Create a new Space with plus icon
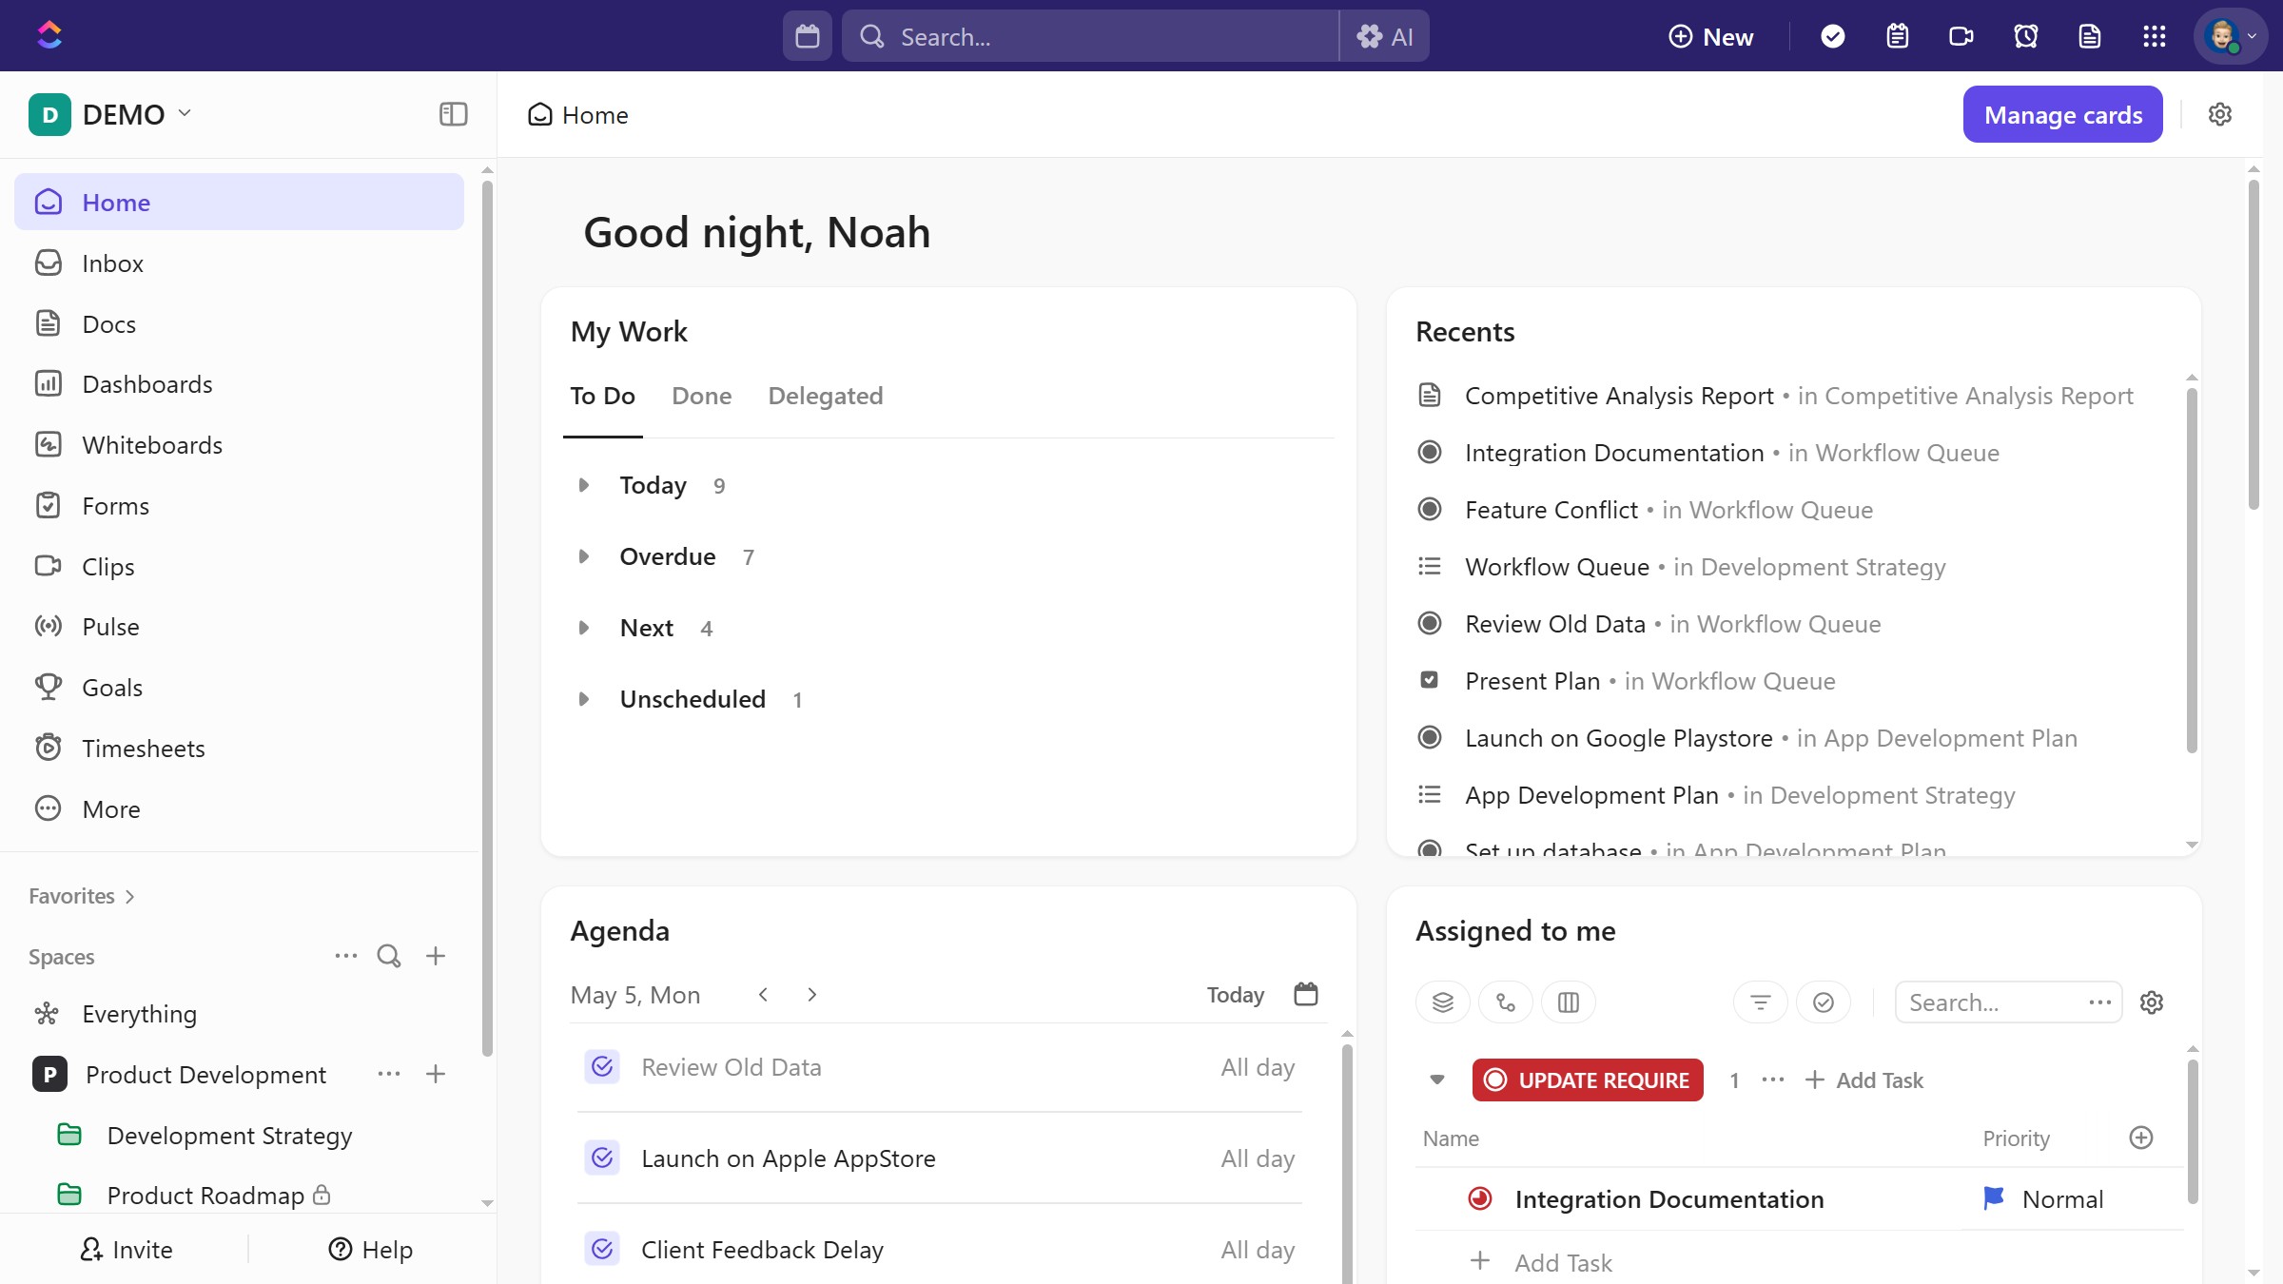Image resolution: width=2283 pixels, height=1284 pixels. tap(436, 956)
